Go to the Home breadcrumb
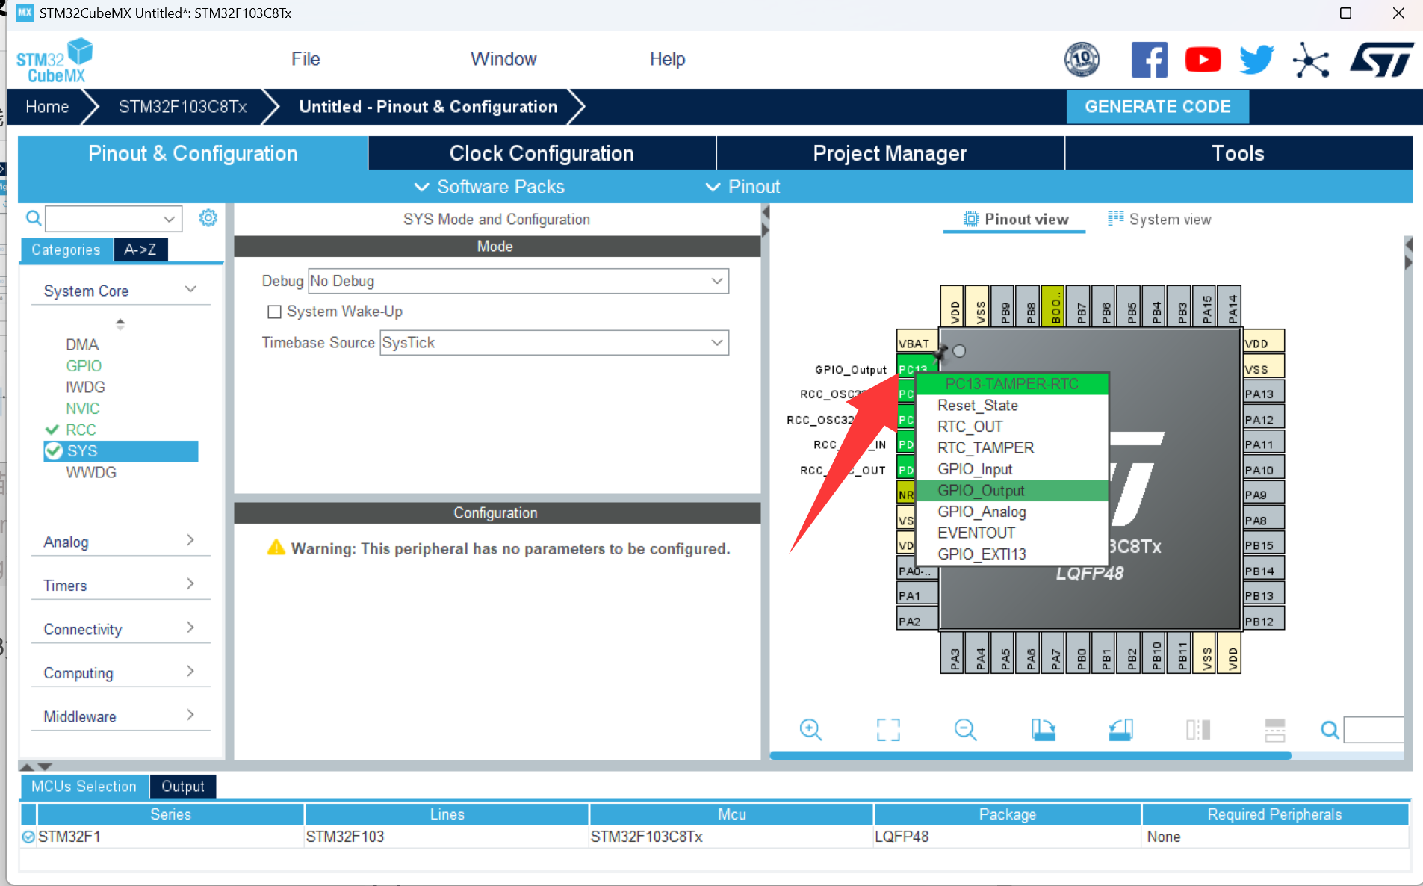 tap(47, 107)
